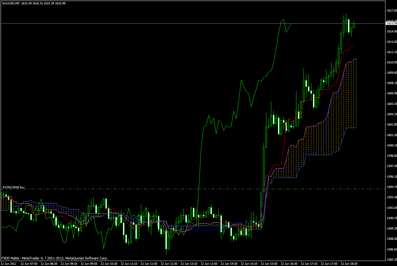Click the 1617.65 label on price axis

tap(391, 11)
